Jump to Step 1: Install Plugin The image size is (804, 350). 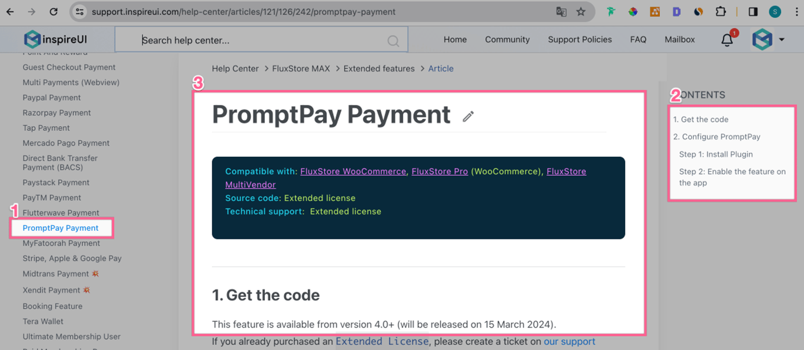pyautogui.click(x=716, y=154)
